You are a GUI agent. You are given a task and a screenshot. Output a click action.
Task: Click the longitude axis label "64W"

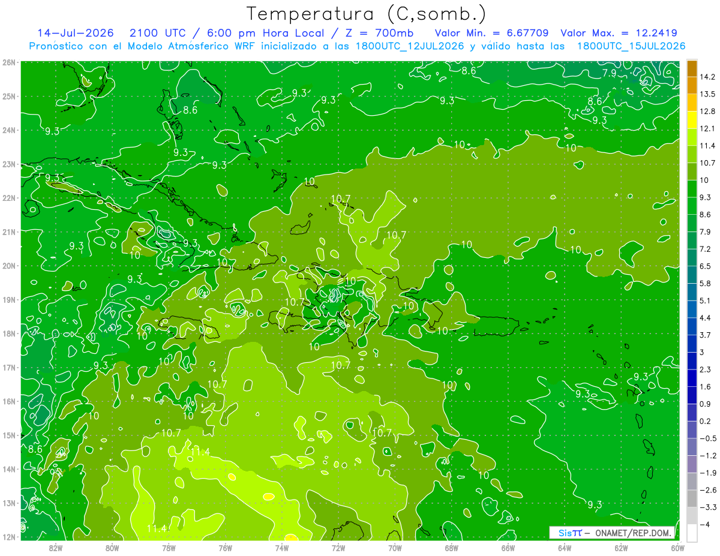pos(565,548)
